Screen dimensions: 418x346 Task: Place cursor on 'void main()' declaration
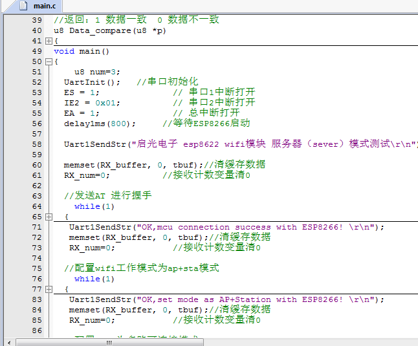[x=82, y=51]
